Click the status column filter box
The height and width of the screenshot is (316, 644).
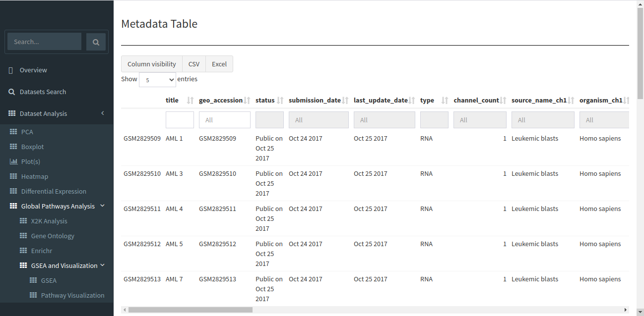point(269,120)
